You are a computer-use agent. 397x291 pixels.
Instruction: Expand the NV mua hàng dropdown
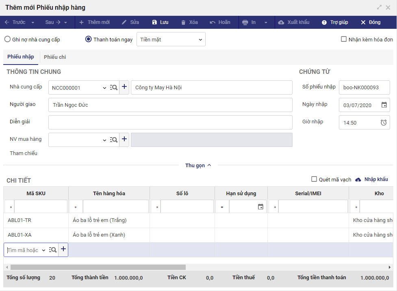tap(104, 140)
